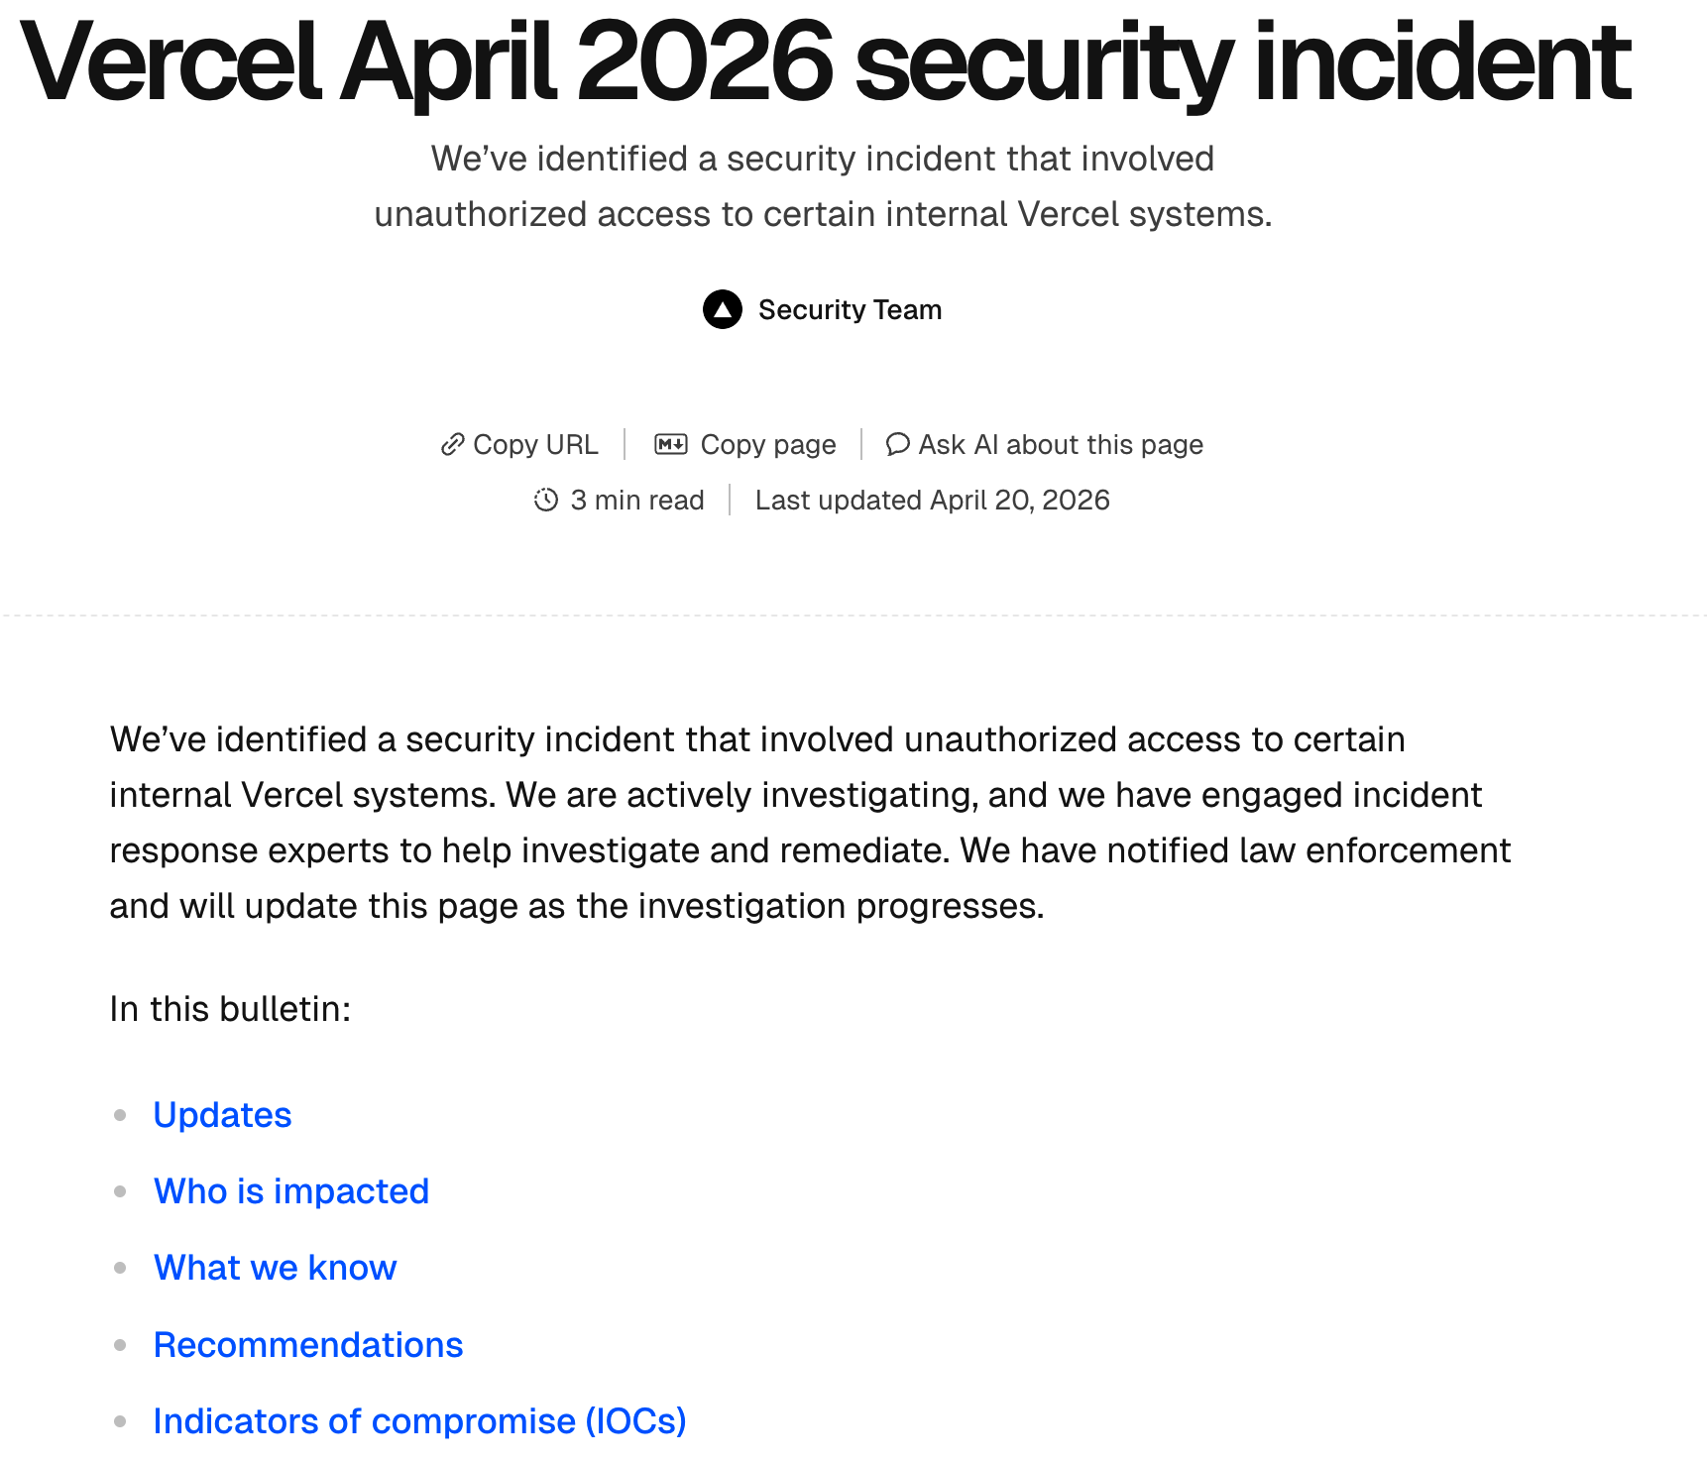Click the clock icon beside read time
This screenshot has width=1707, height=1463.
coord(546,500)
